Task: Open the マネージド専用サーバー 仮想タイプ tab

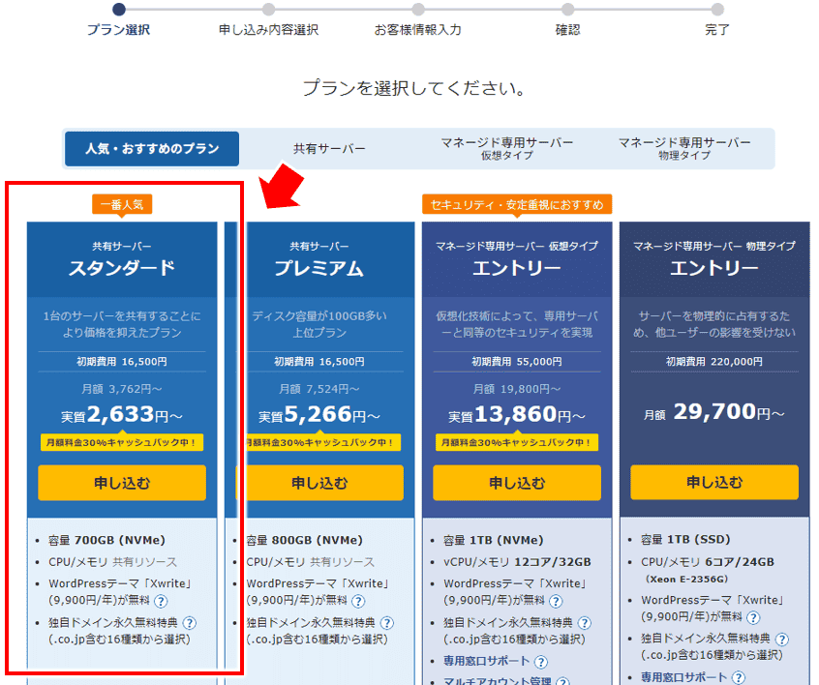Action: click(x=506, y=149)
